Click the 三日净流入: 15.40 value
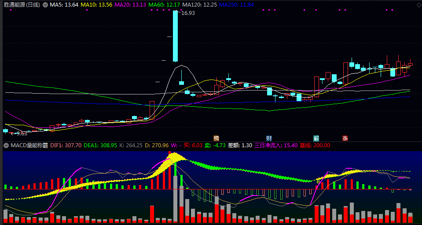 276,145
